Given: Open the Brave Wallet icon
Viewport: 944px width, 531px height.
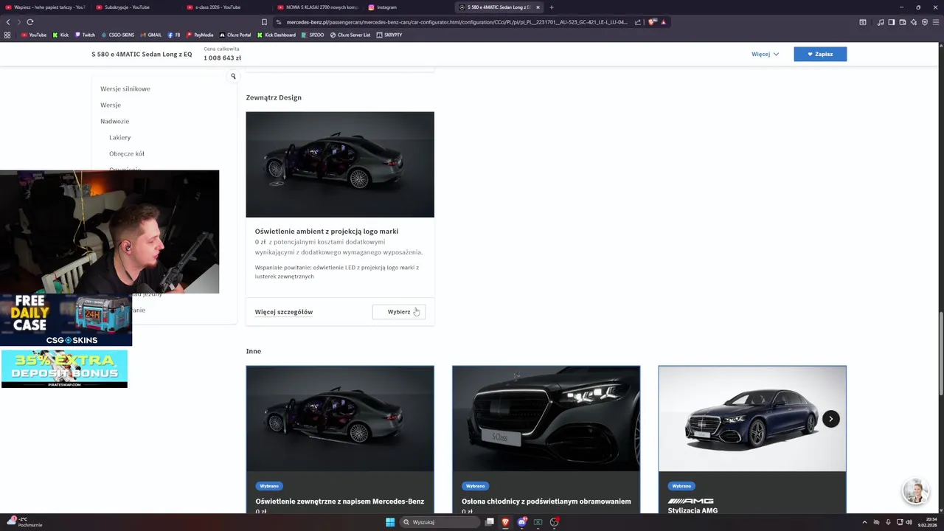Looking at the screenshot, I should 902,22.
